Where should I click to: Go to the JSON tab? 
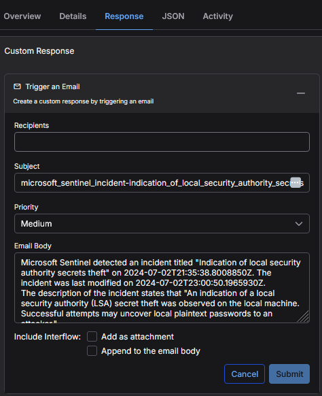click(x=173, y=16)
